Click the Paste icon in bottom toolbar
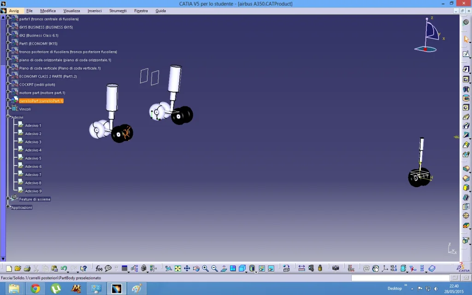 point(54,268)
